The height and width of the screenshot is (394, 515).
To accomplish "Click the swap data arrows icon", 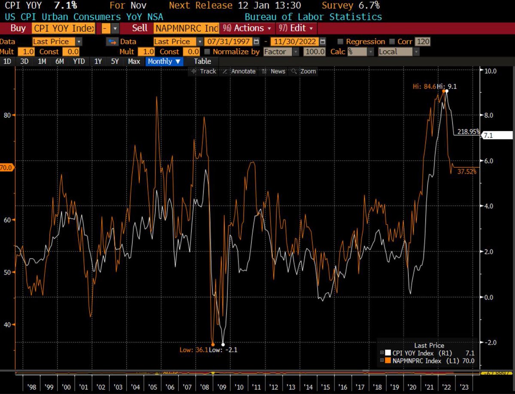I will click(112, 42).
